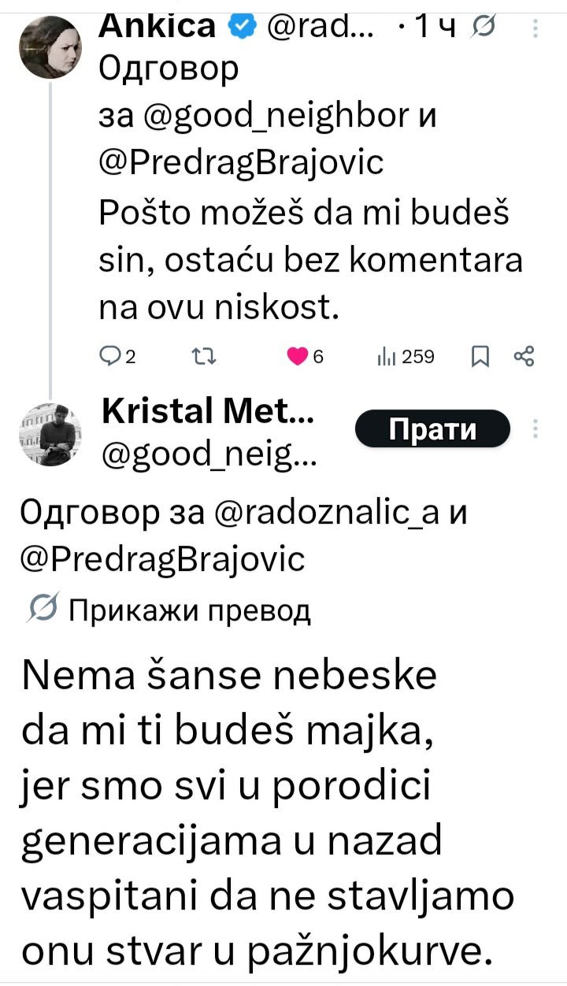Bookmark Ankica's tweet
The image size is (567, 986).
479,358
